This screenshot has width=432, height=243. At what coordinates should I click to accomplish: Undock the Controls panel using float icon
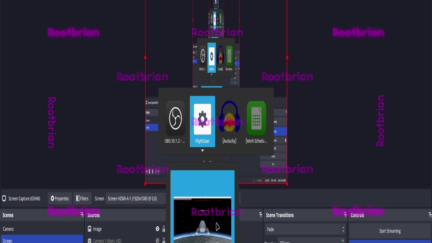pos(430,215)
